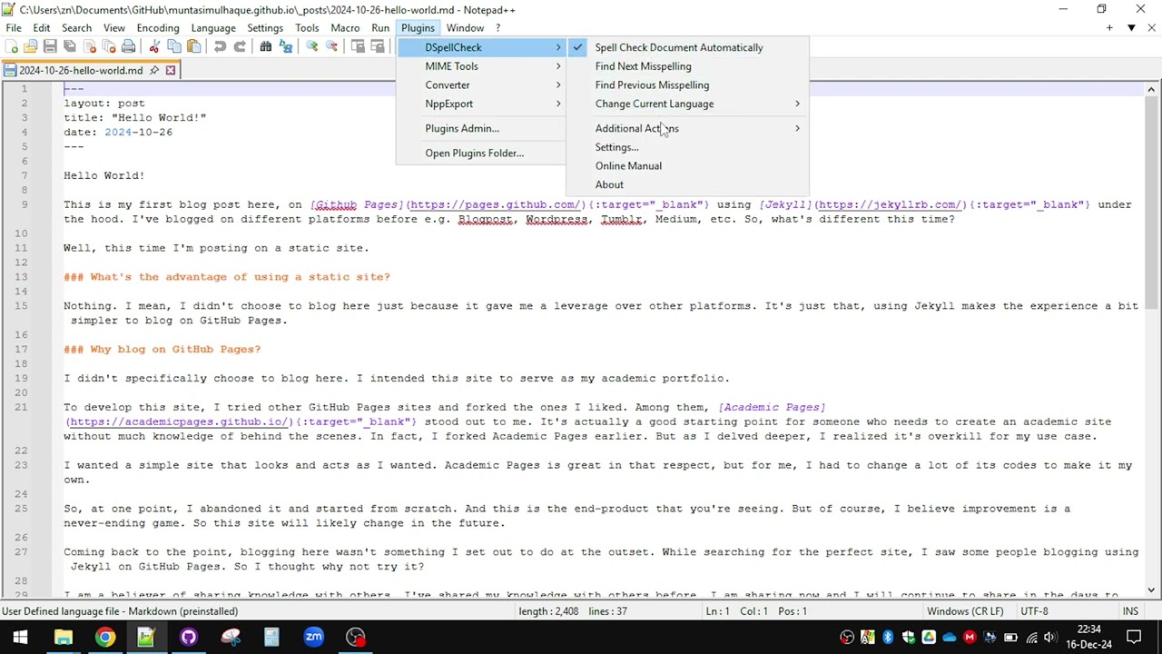Click the add-tab plus button in the menu bar
Image resolution: width=1162 pixels, height=654 pixels.
pyautogui.click(x=1109, y=28)
